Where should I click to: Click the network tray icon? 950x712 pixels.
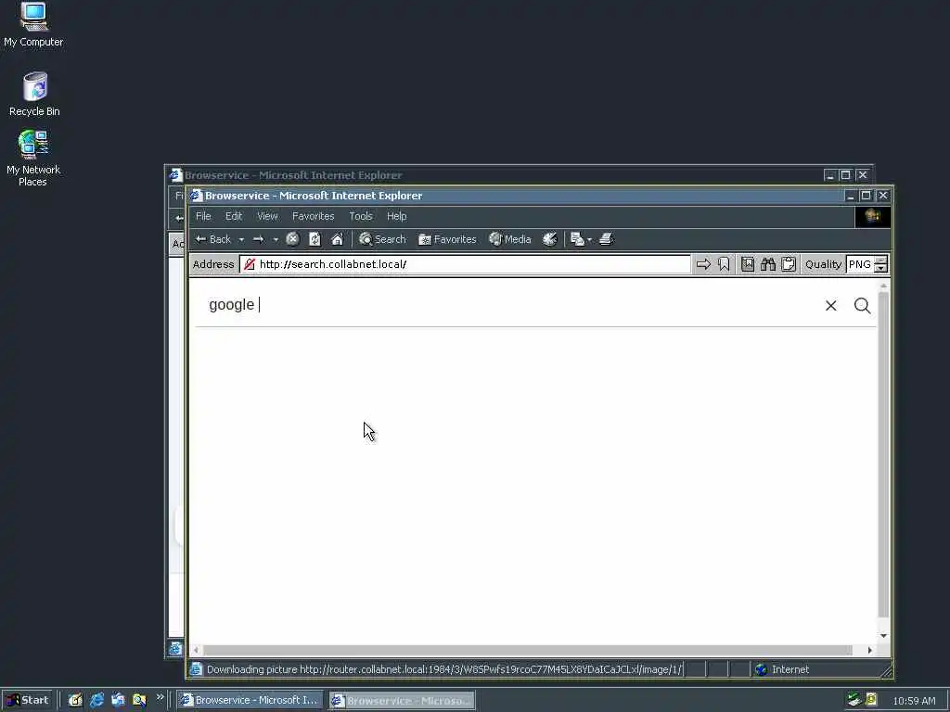pos(854,700)
